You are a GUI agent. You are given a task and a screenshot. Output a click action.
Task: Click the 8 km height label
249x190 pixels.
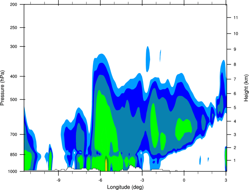235,64
